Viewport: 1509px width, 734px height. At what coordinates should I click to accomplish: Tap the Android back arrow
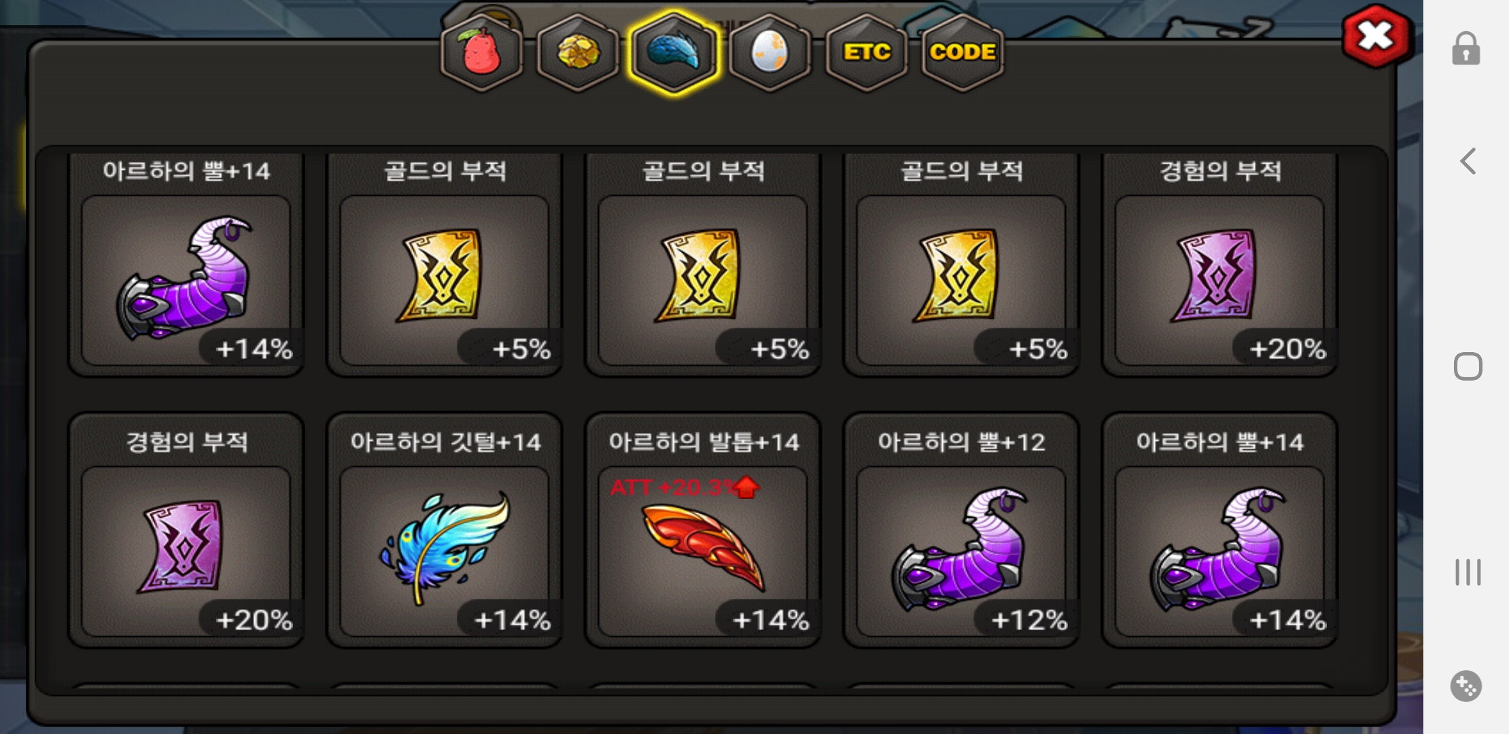coord(1468,161)
